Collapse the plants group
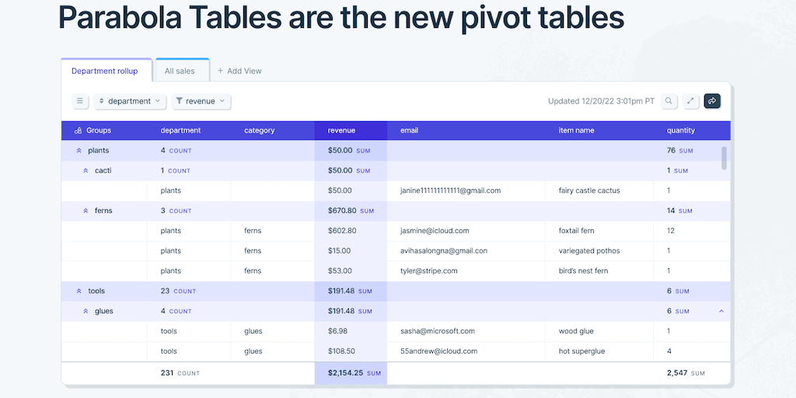 79,151
